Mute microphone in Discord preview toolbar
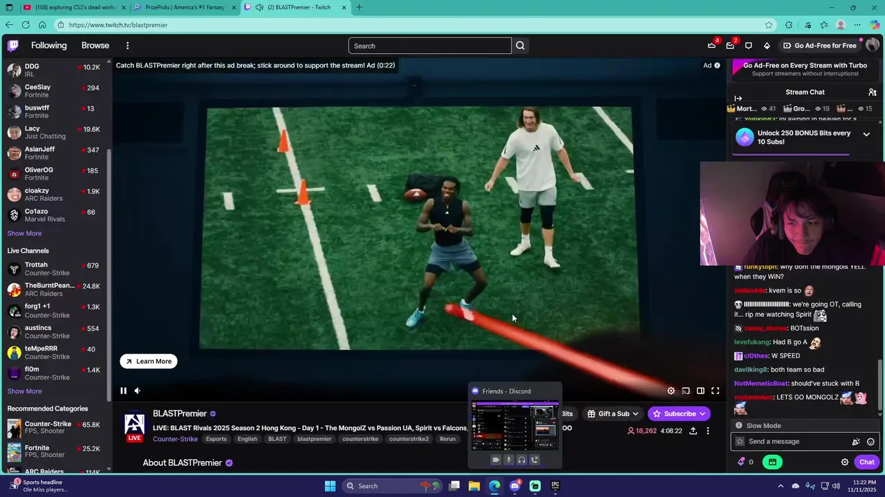Viewport: 885px width, 497px height. tap(509, 460)
